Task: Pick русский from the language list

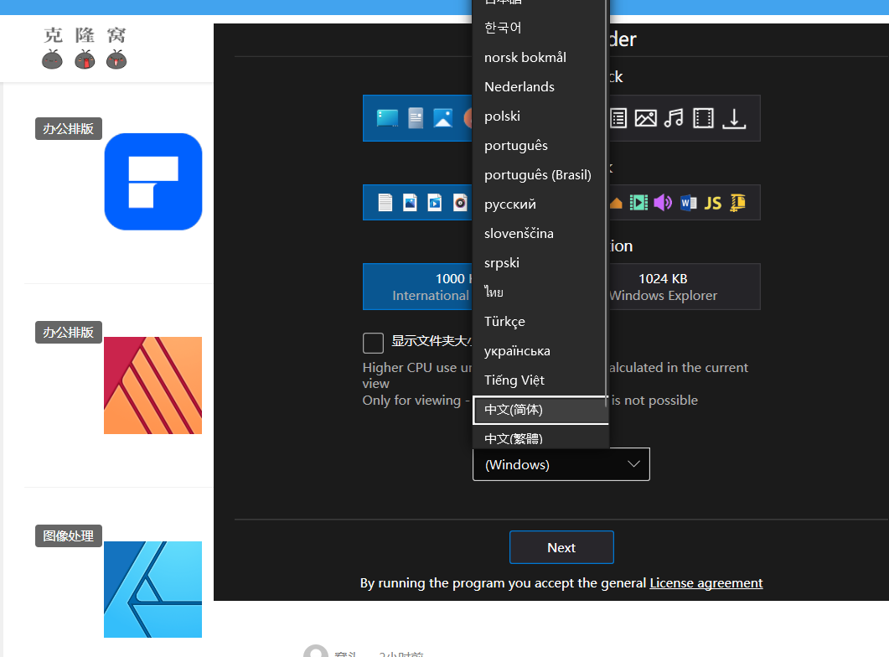Action: click(540, 204)
